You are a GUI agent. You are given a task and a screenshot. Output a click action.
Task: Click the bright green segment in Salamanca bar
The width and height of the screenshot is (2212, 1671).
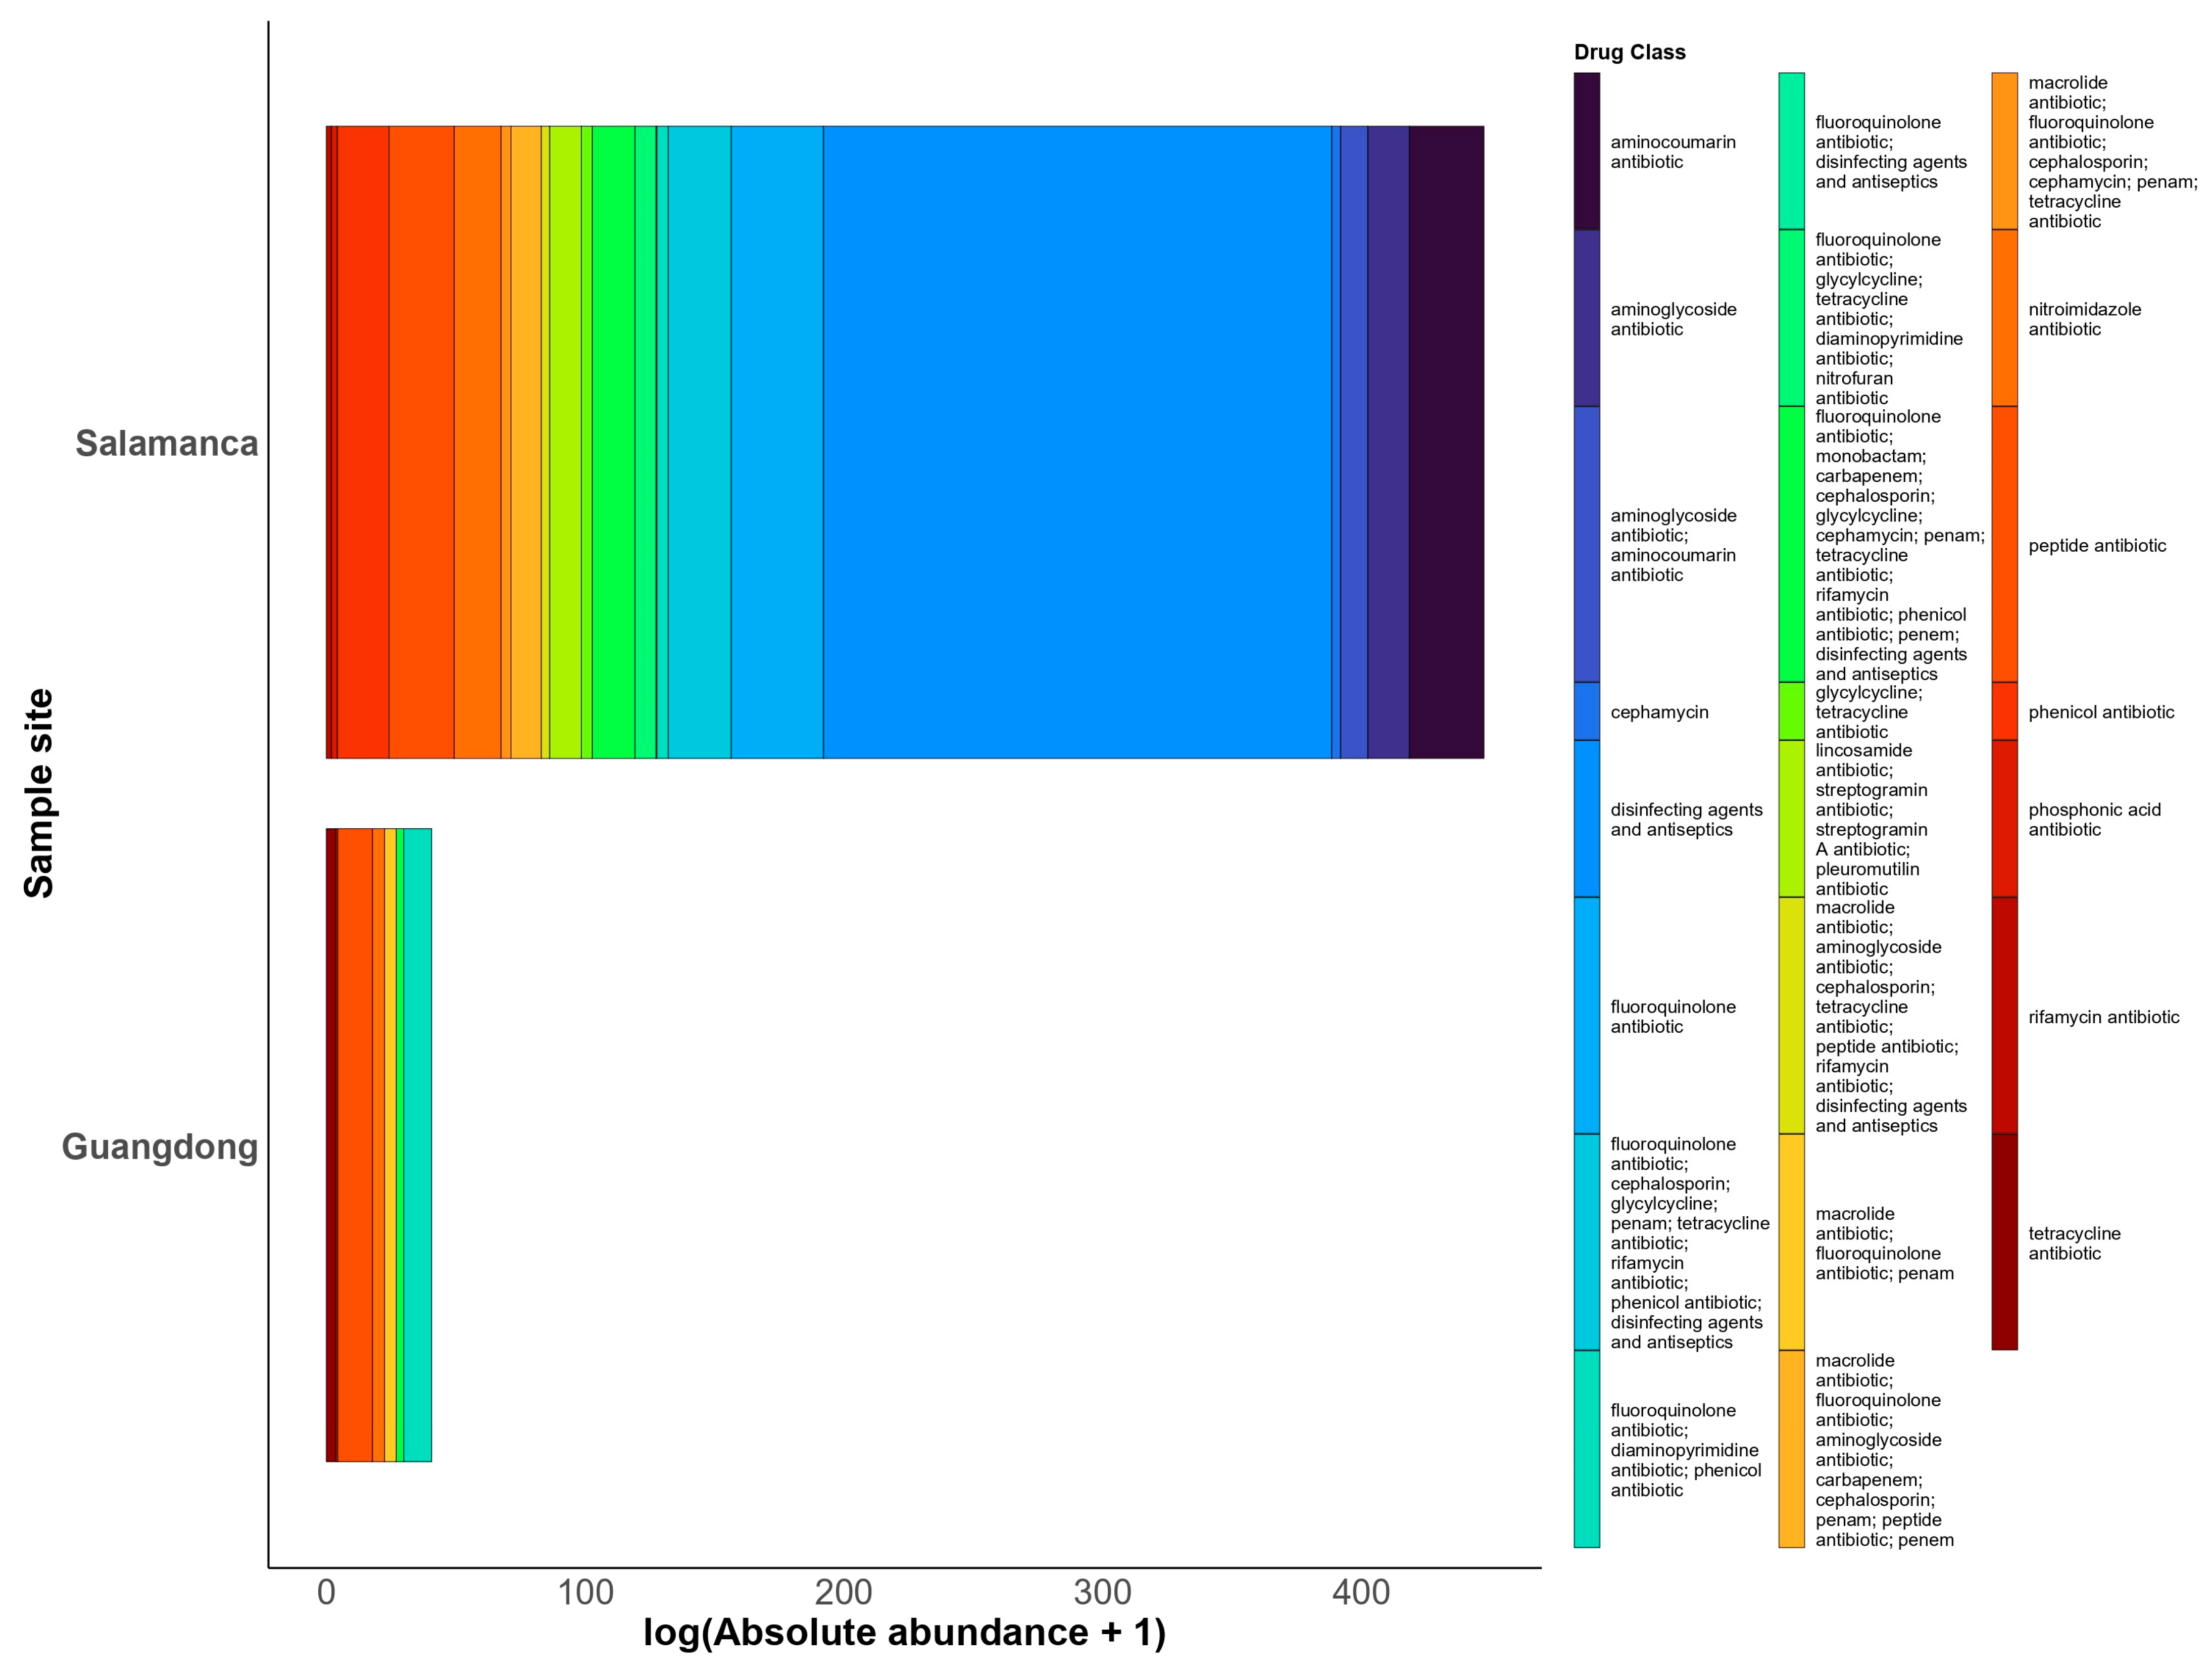pos(613,442)
